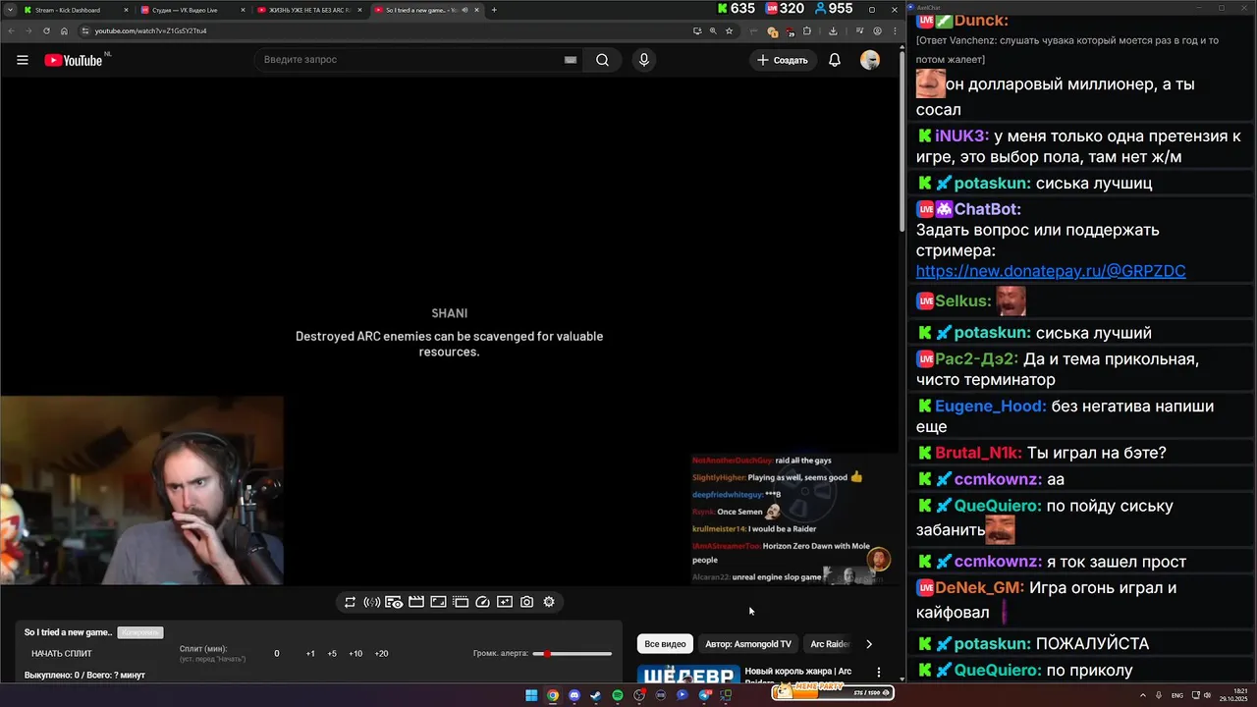Image resolution: width=1257 pixels, height=707 pixels.
Task: Click the broadcast waves icon in player toolbar
Action: tap(372, 602)
